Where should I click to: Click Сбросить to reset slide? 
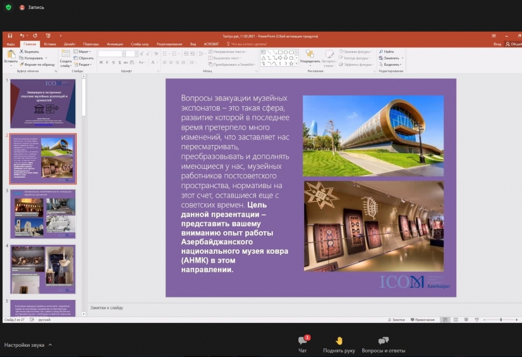click(x=84, y=58)
